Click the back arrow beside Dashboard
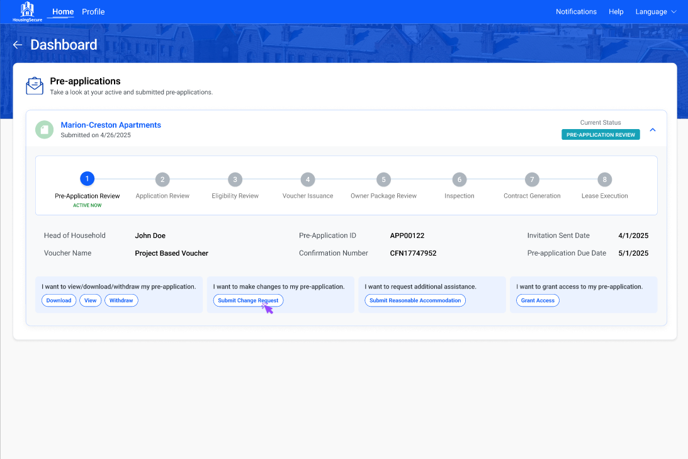This screenshot has height=459, width=688. [x=18, y=45]
